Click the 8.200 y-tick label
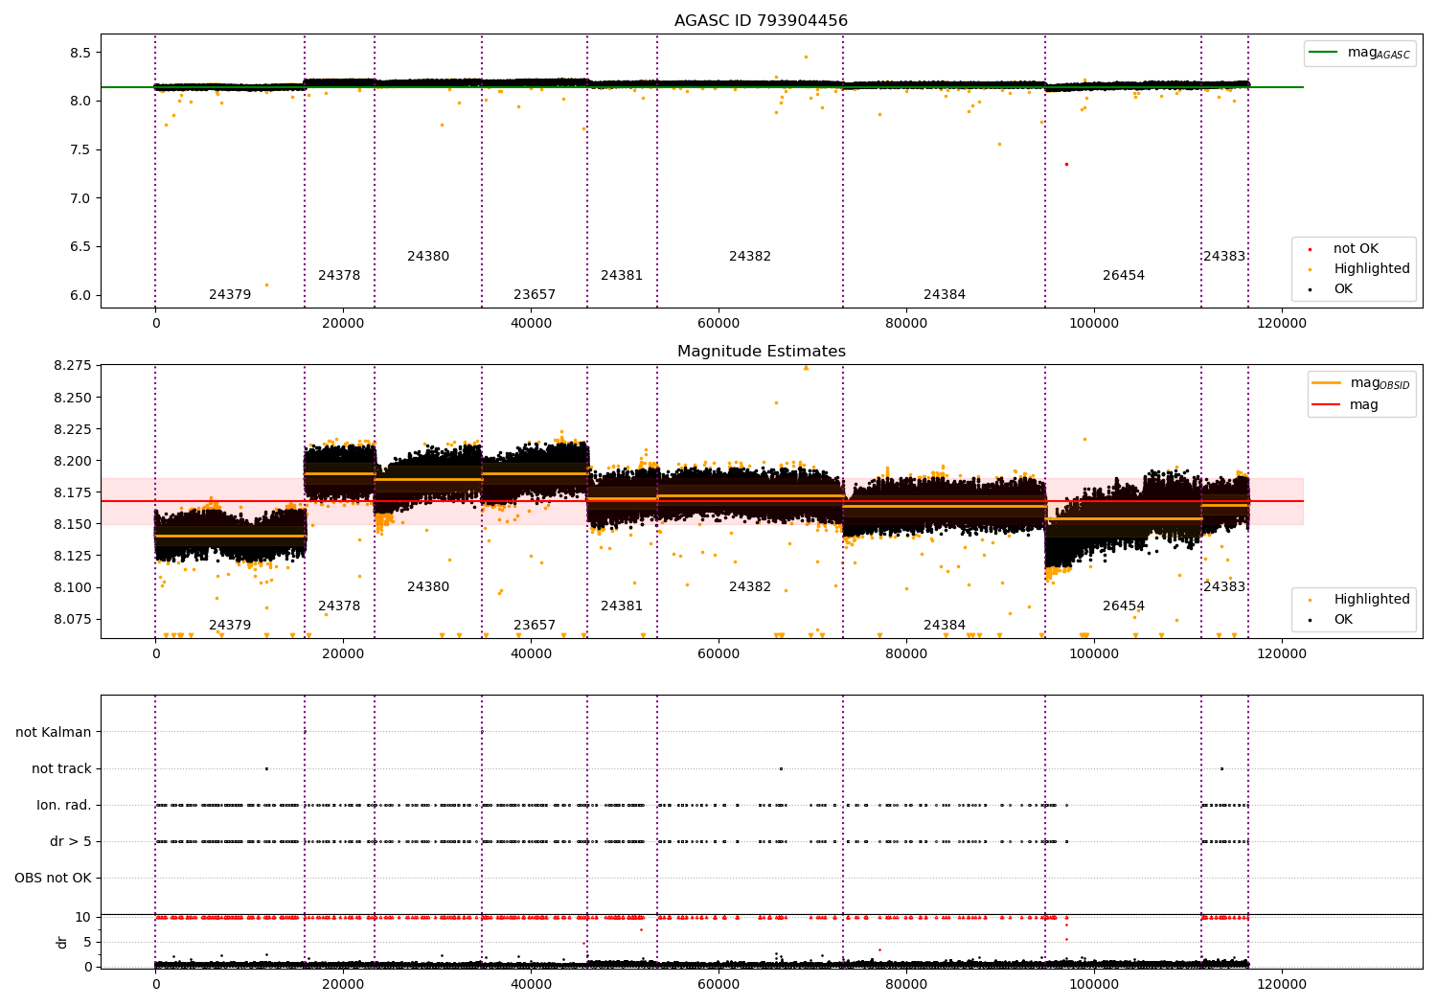The image size is (1437, 1006). click(73, 461)
